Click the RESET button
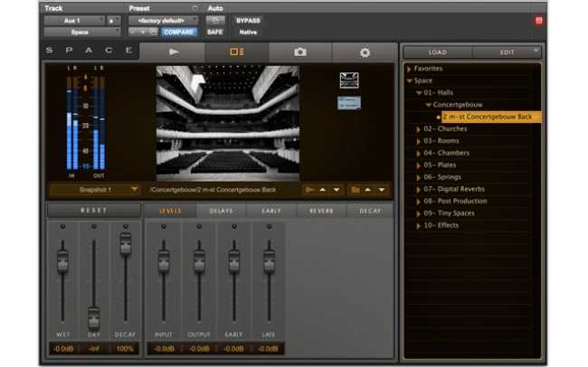The image size is (588, 367). tap(94, 211)
